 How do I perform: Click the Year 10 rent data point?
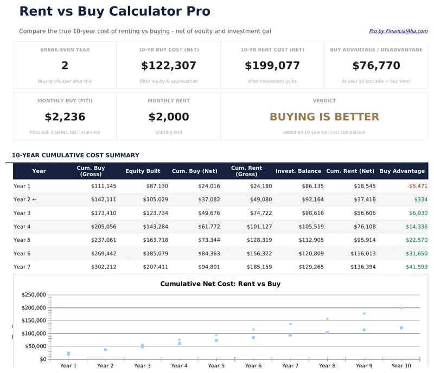pyautogui.click(x=400, y=308)
